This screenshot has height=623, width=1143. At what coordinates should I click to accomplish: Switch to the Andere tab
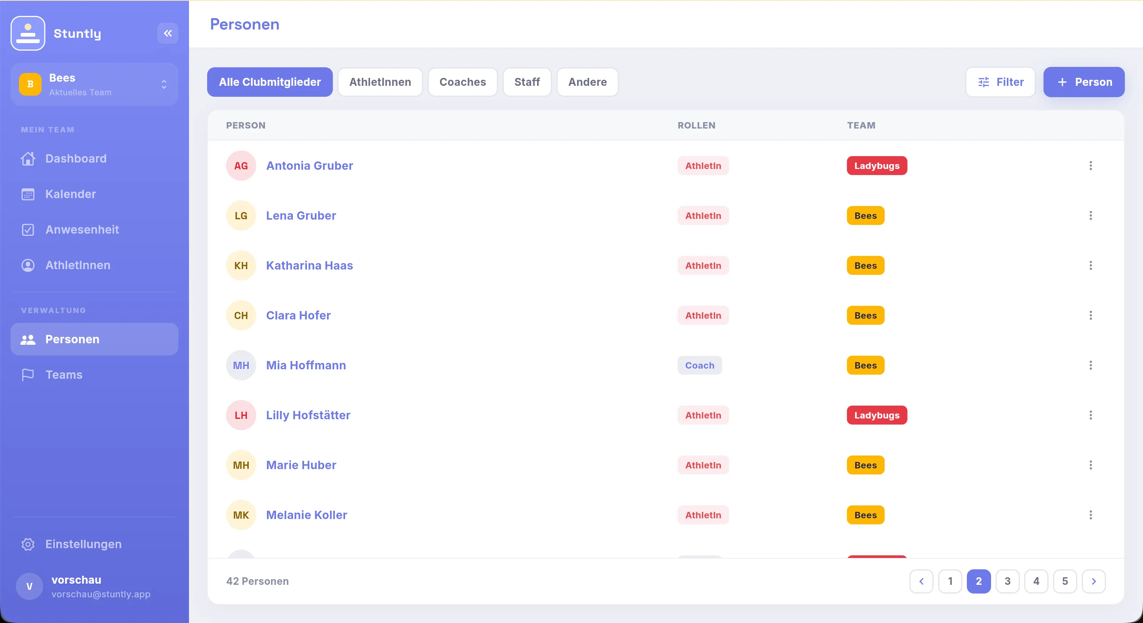point(587,82)
